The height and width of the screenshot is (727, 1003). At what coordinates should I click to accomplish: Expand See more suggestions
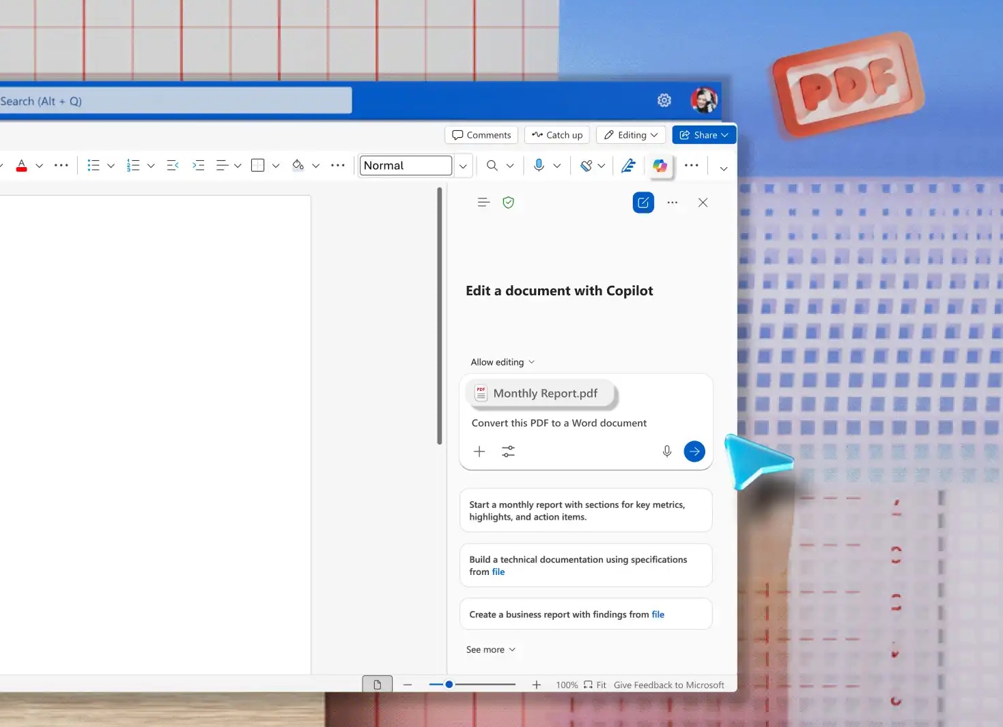tap(491, 650)
